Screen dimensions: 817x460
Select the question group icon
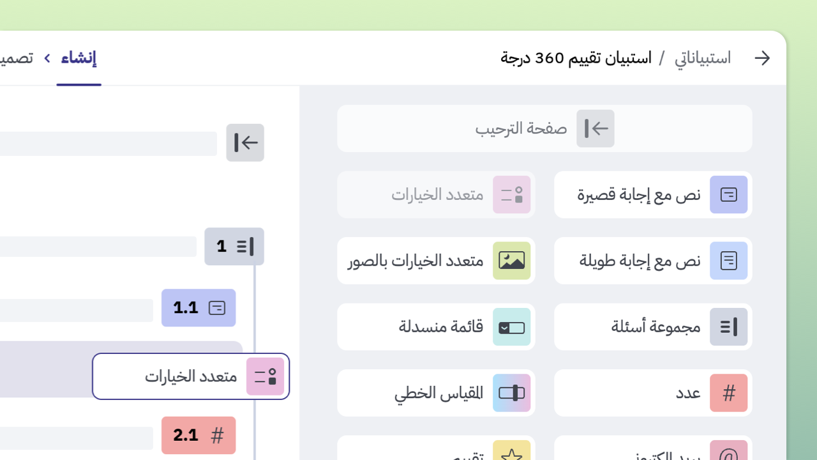(728, 326)
